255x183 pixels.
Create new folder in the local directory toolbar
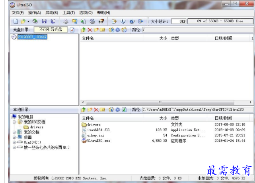click(x=90, y=110)
